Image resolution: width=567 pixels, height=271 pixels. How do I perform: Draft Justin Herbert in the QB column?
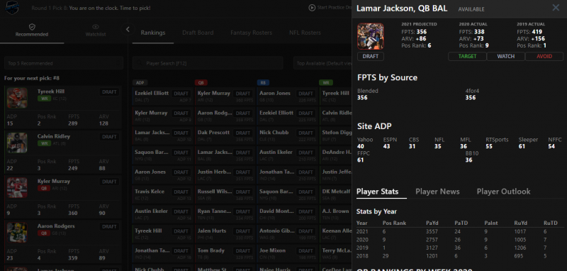point(243,172)
